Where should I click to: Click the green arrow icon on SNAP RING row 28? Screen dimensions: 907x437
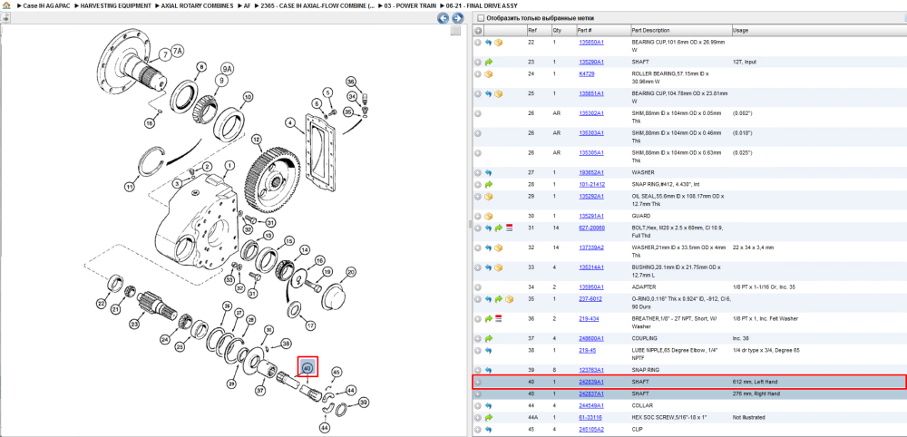488,185
